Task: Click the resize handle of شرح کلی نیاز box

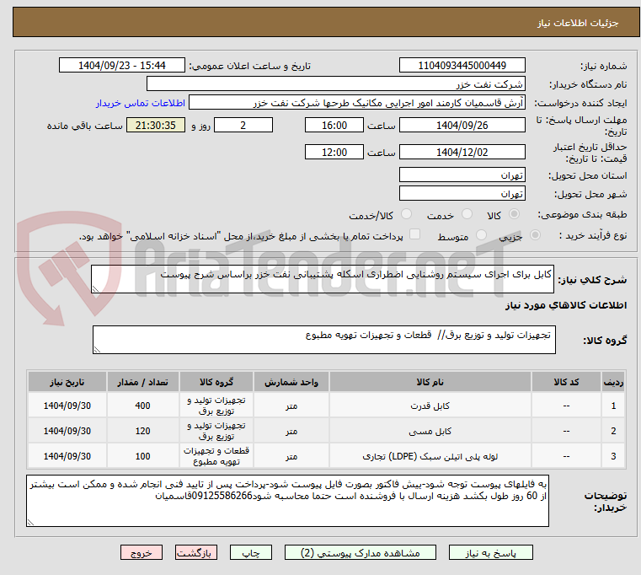Action: coord(96,289)
